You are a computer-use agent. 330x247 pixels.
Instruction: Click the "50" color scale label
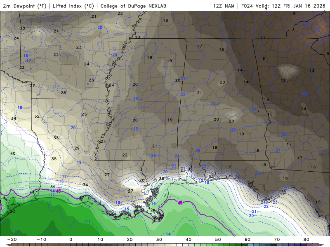tap(218, 240)
